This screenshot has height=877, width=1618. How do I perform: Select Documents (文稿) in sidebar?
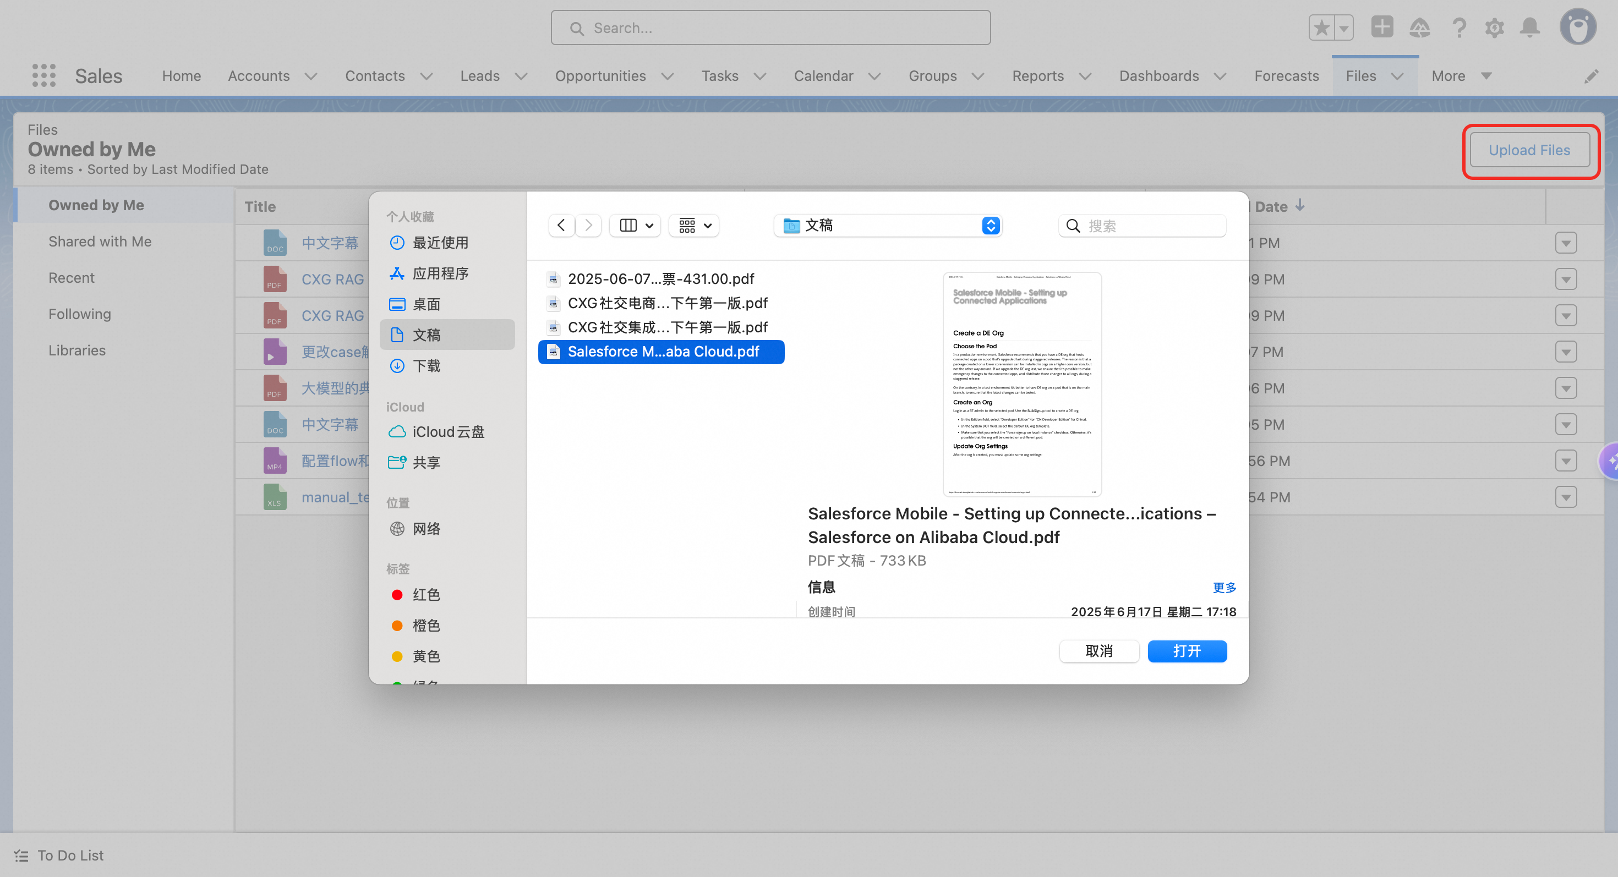pyautogui.click(x=447, y=335)
